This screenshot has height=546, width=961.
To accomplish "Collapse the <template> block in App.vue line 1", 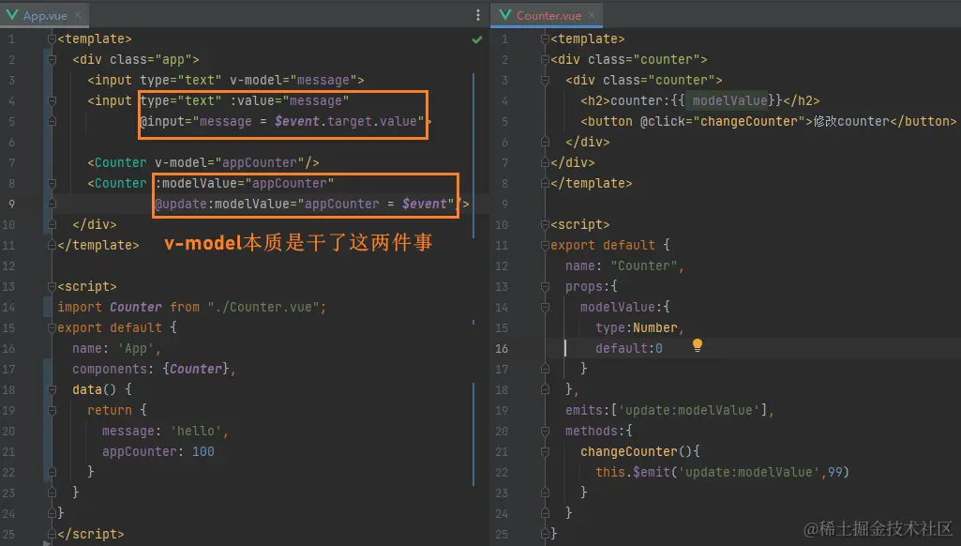I will point(53,39).
